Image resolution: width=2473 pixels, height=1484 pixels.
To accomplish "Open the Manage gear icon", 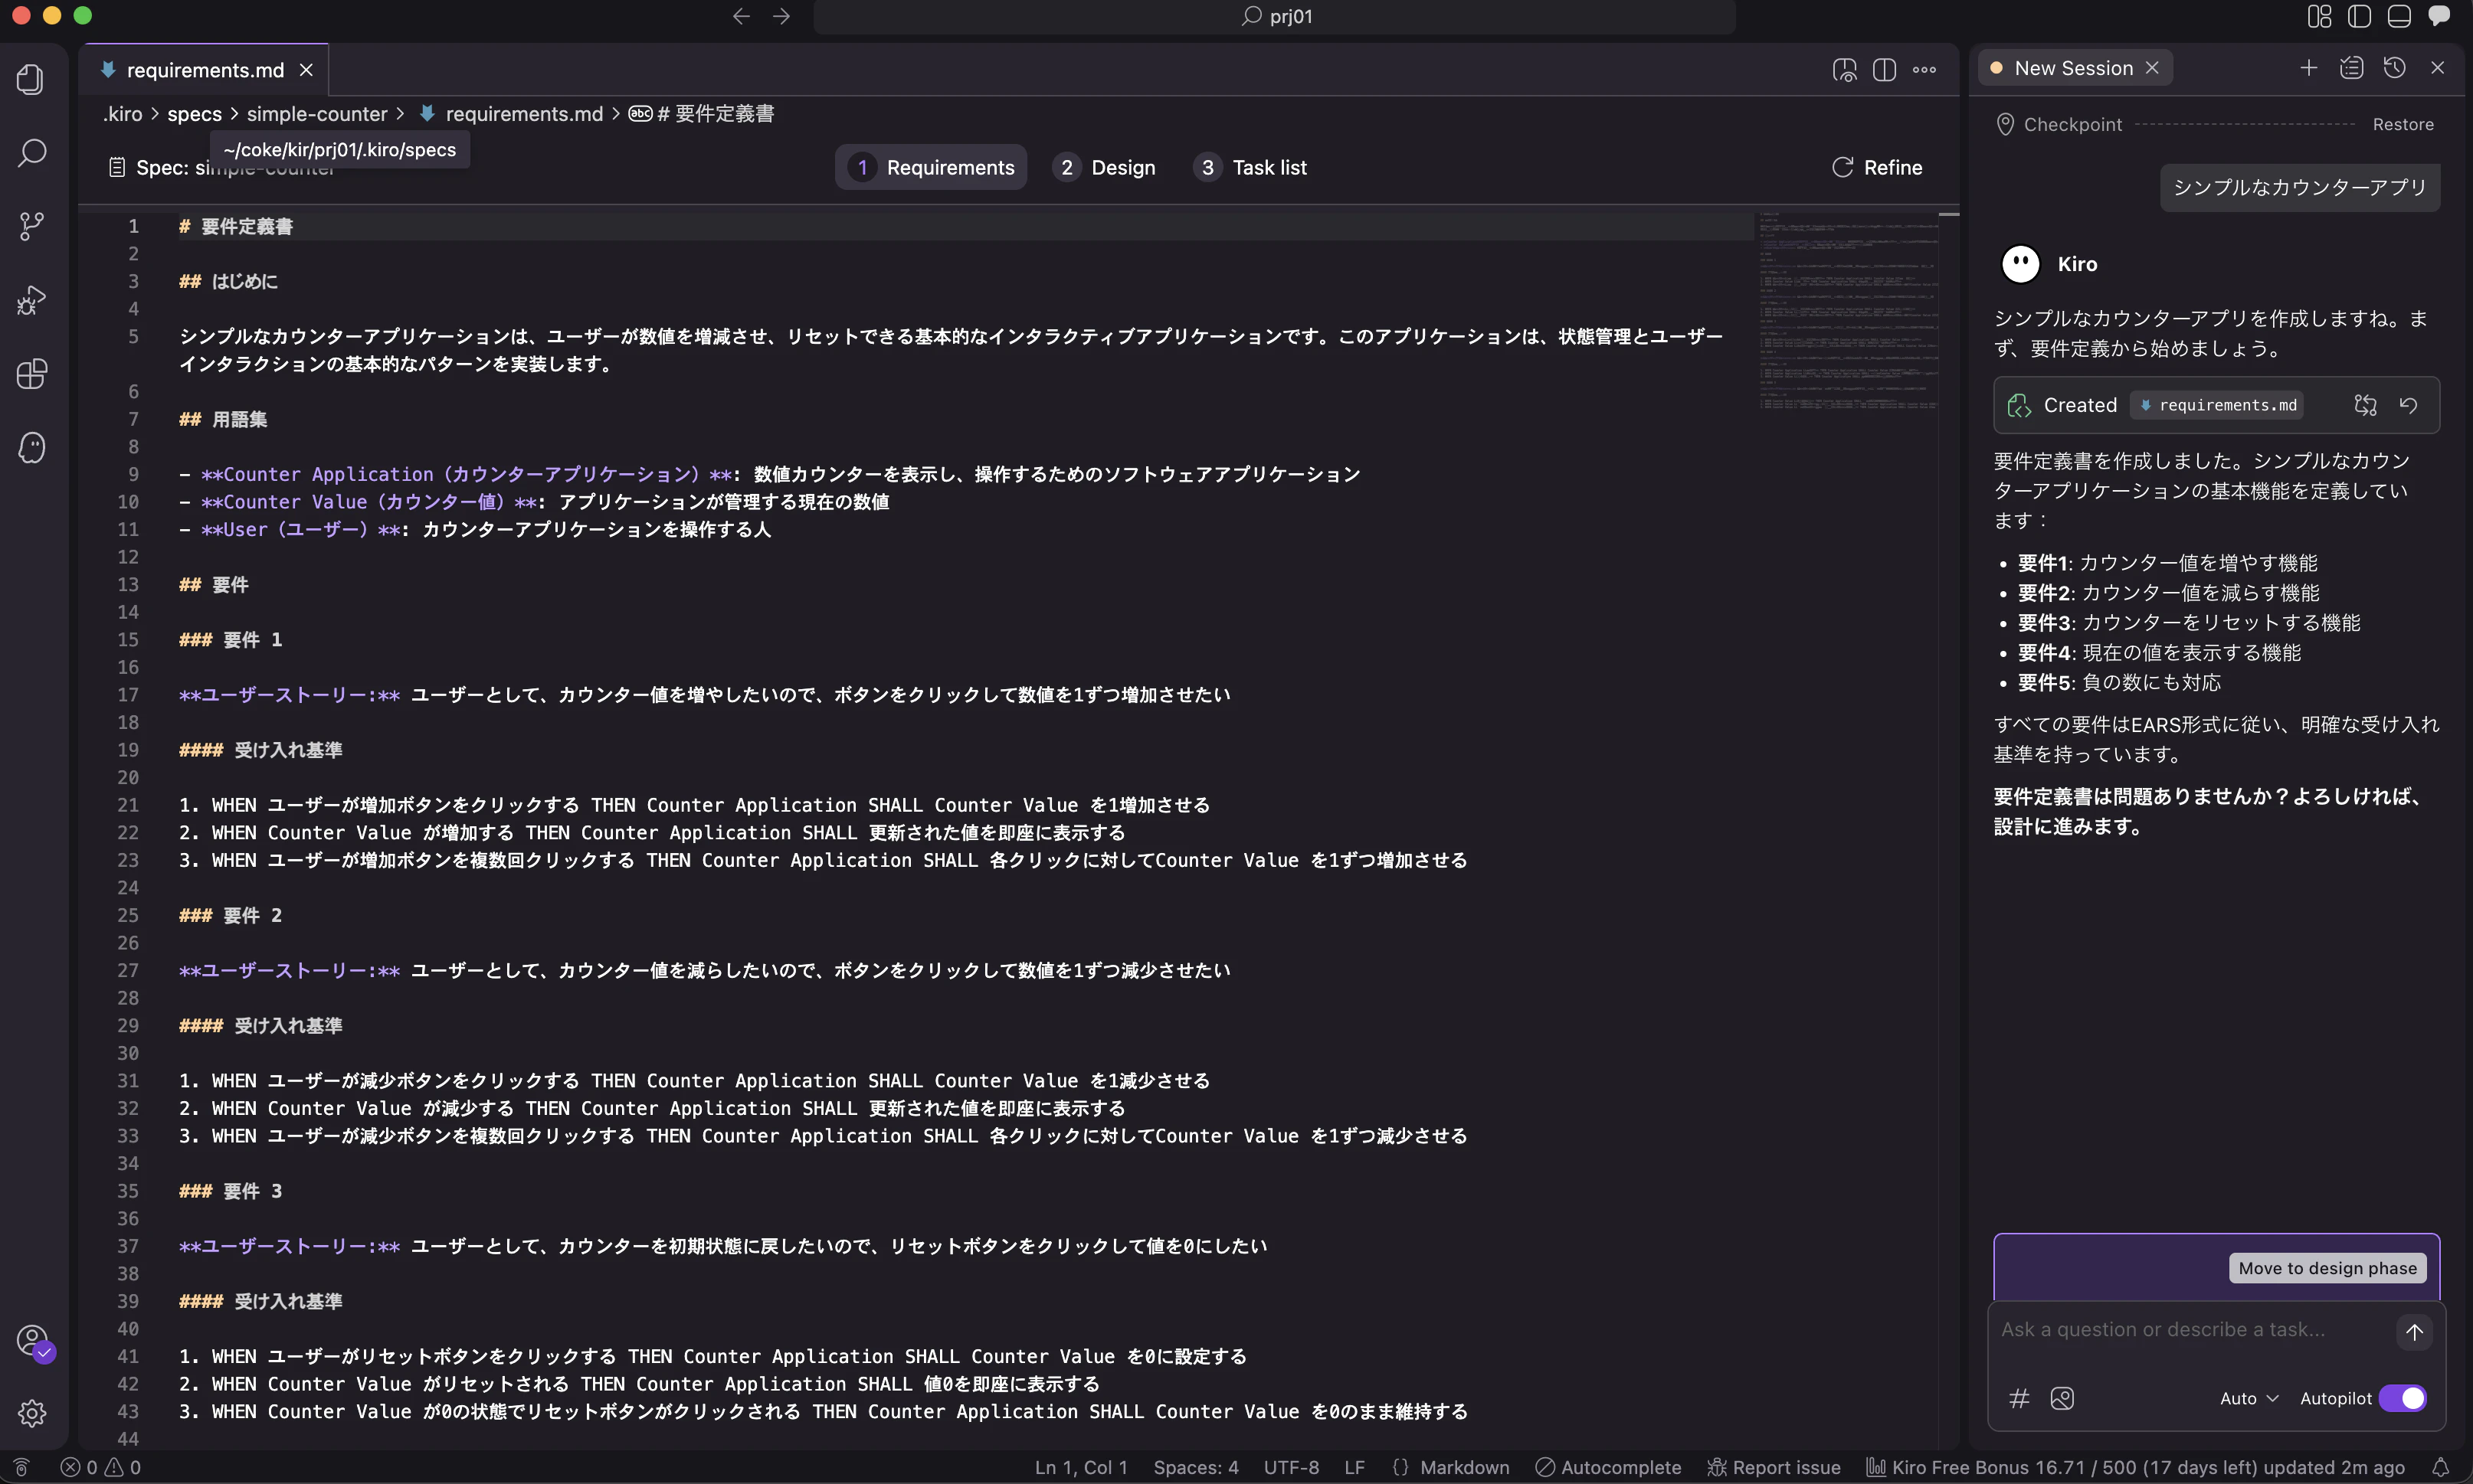I will (31, 1413).
